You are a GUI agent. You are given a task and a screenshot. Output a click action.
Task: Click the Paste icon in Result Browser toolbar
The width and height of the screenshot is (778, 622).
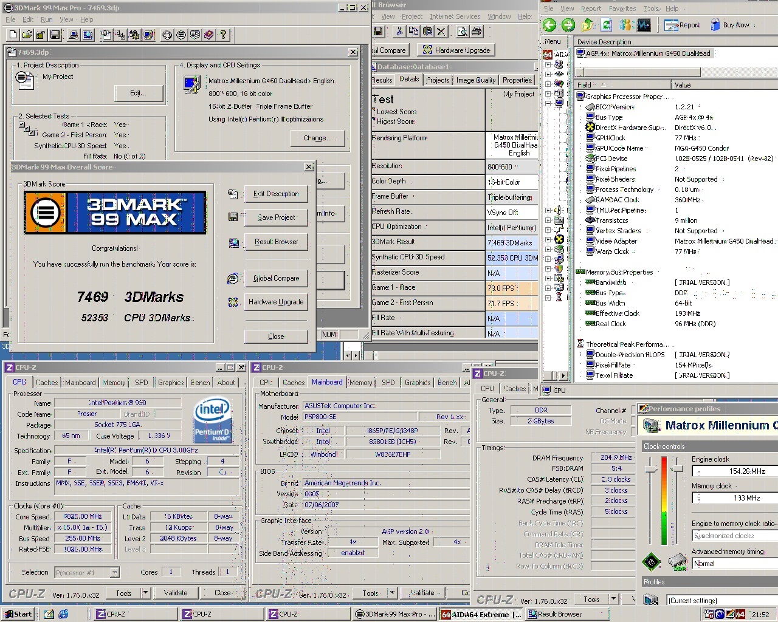(x=427, y=31)
